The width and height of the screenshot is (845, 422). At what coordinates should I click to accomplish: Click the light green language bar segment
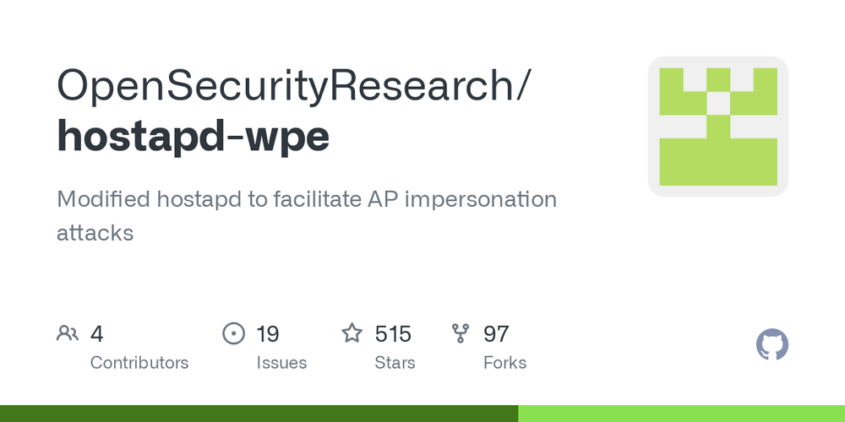tap(681, 414)
